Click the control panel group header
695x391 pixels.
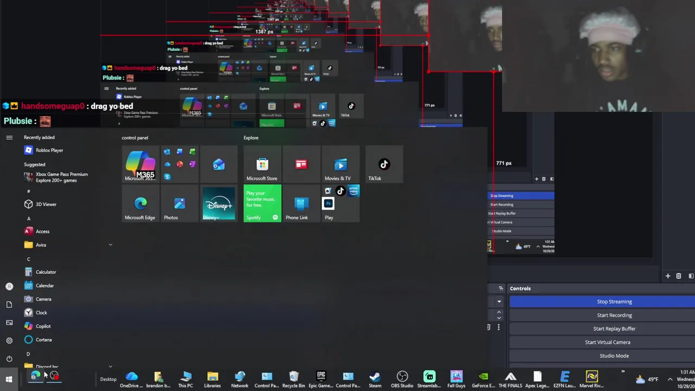point(135,138)
